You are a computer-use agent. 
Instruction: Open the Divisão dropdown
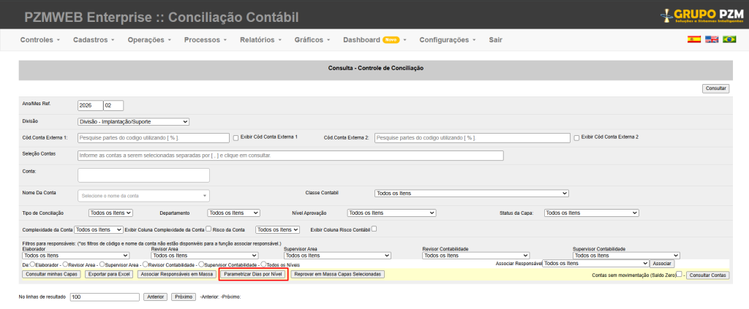tap(133, 122)
